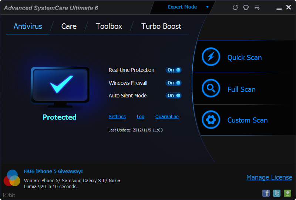Click the Full Scan magnifier icon
This screenshot has width=296, height=200.
click(x=211, y=88)
